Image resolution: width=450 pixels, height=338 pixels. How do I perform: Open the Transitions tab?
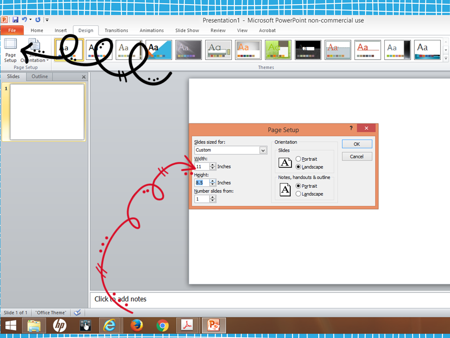[116, 30]
